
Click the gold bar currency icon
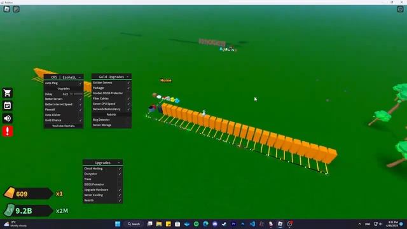tap(10, 193)
